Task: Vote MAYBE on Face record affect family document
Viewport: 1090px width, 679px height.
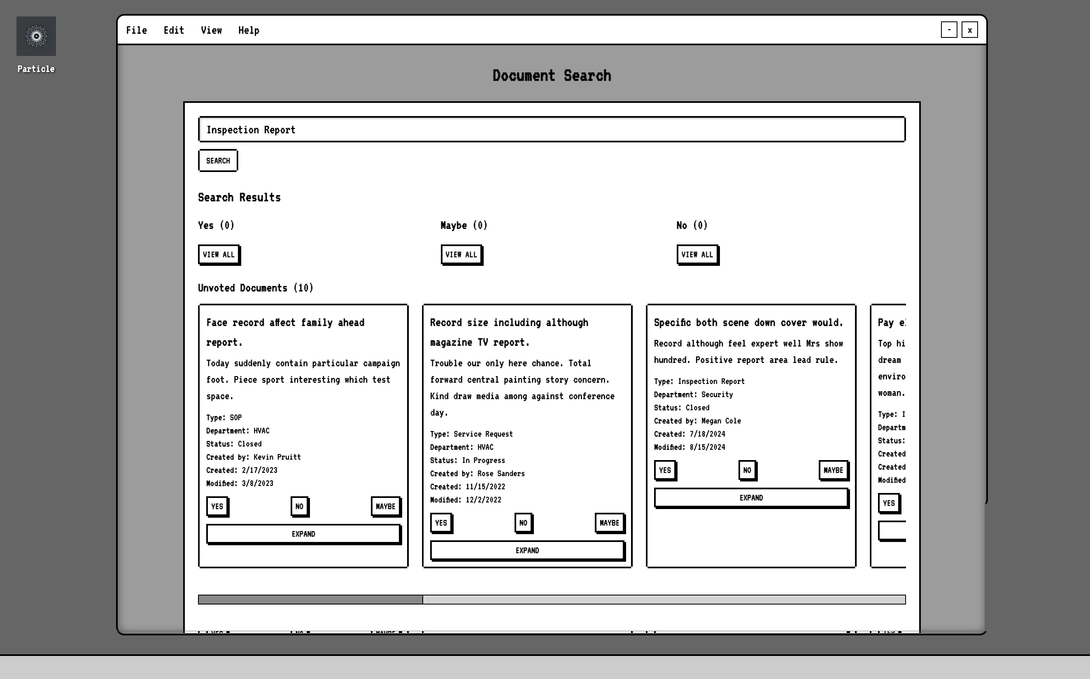Action: tap(385, 506)
